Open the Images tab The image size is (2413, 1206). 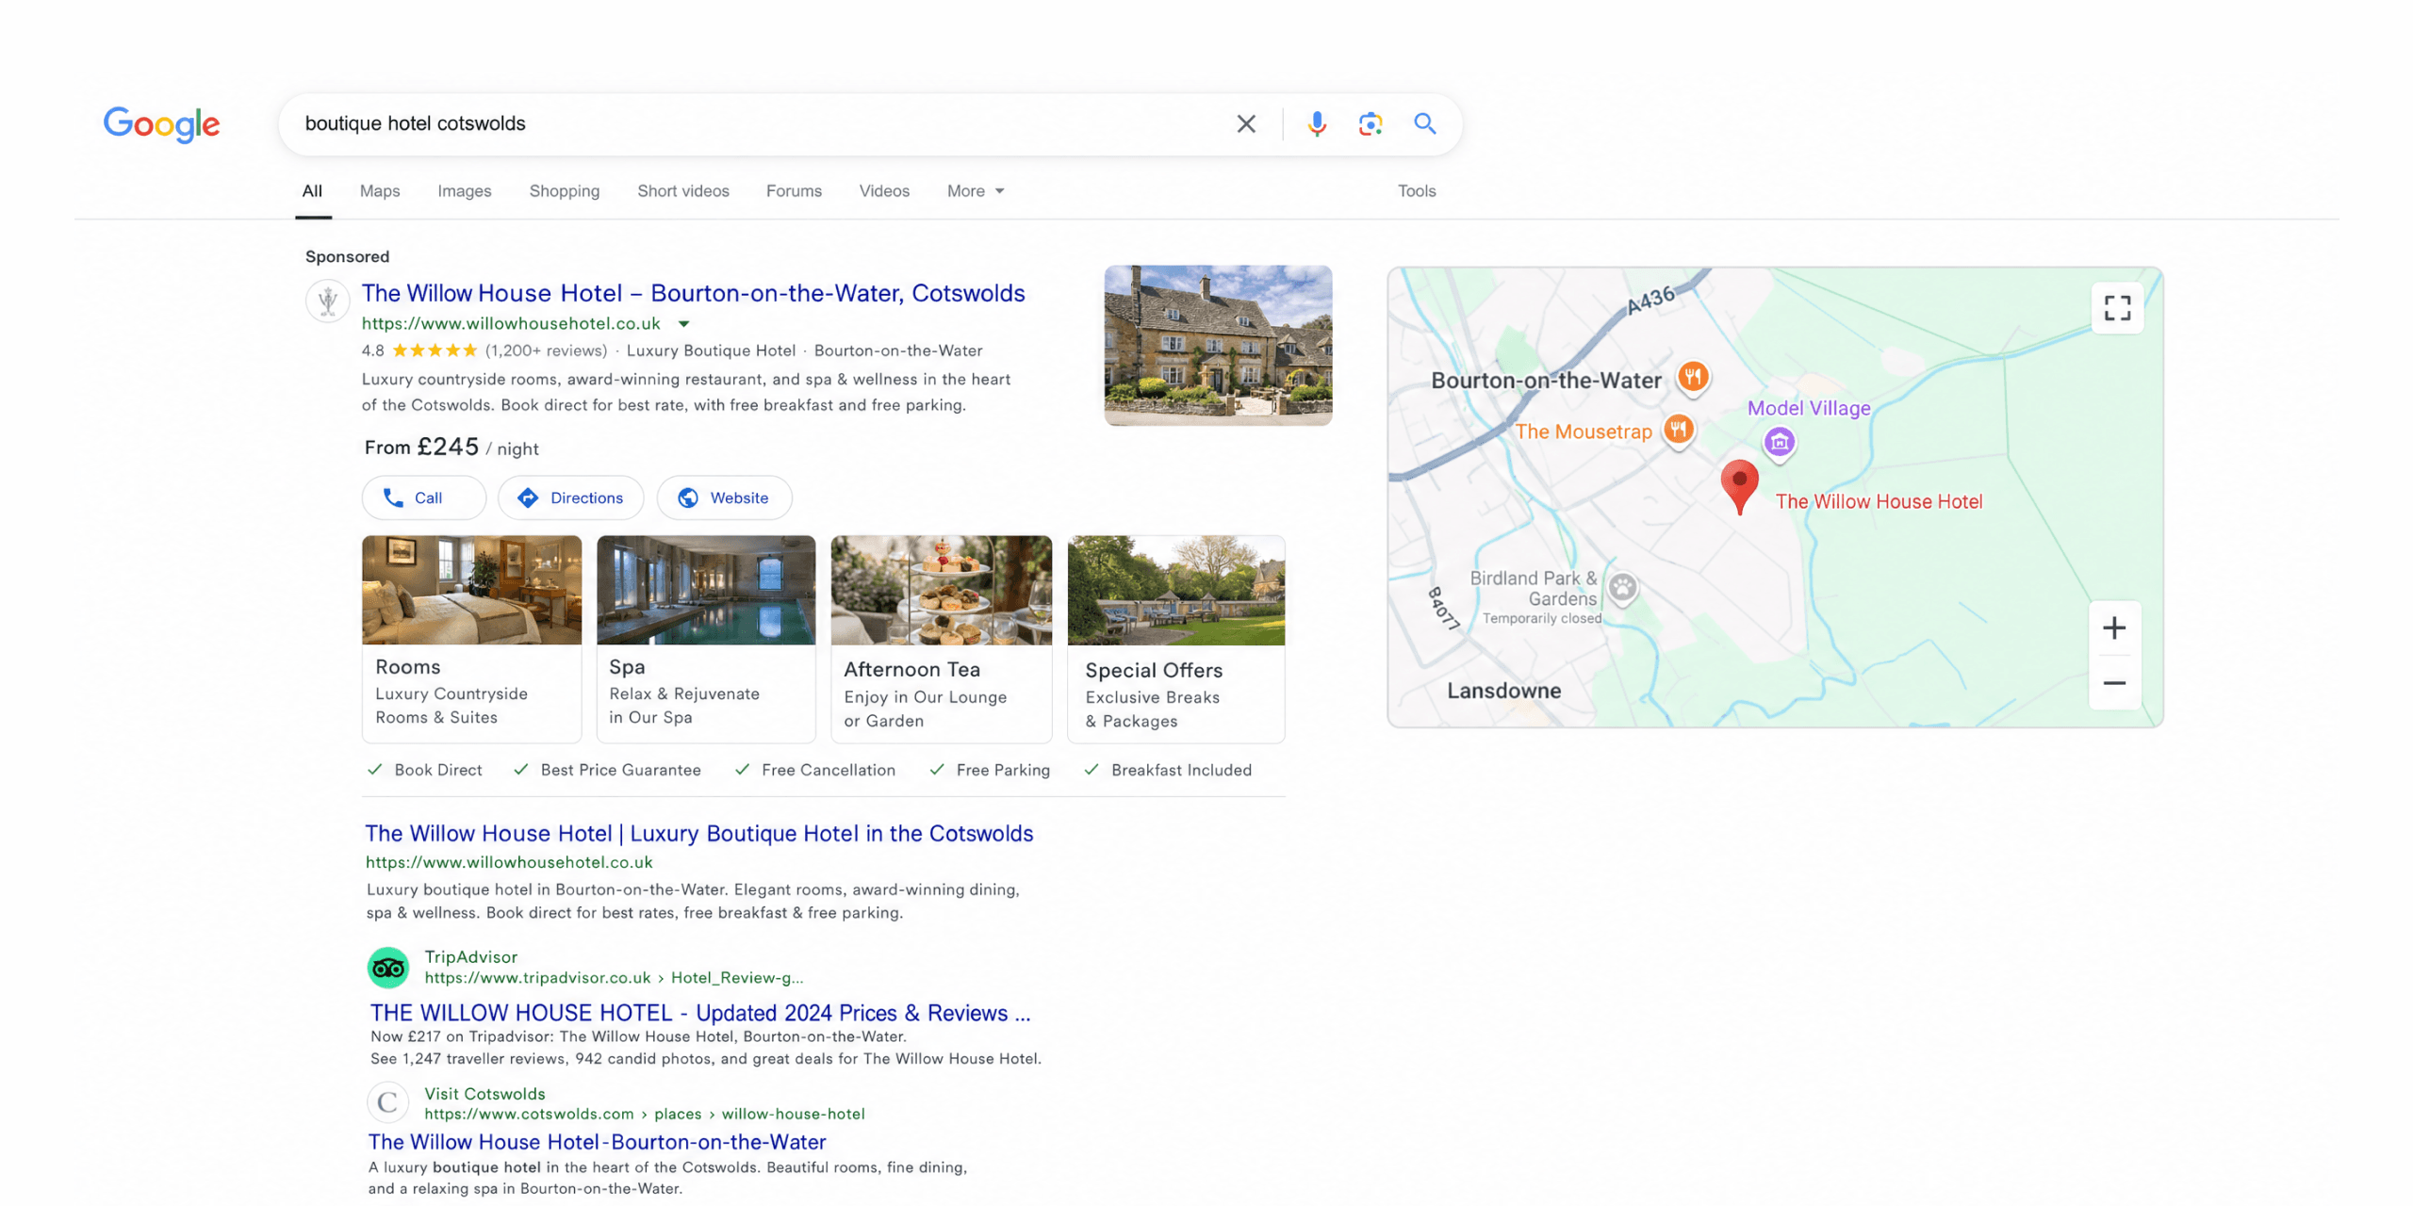(x=464, y=191)
